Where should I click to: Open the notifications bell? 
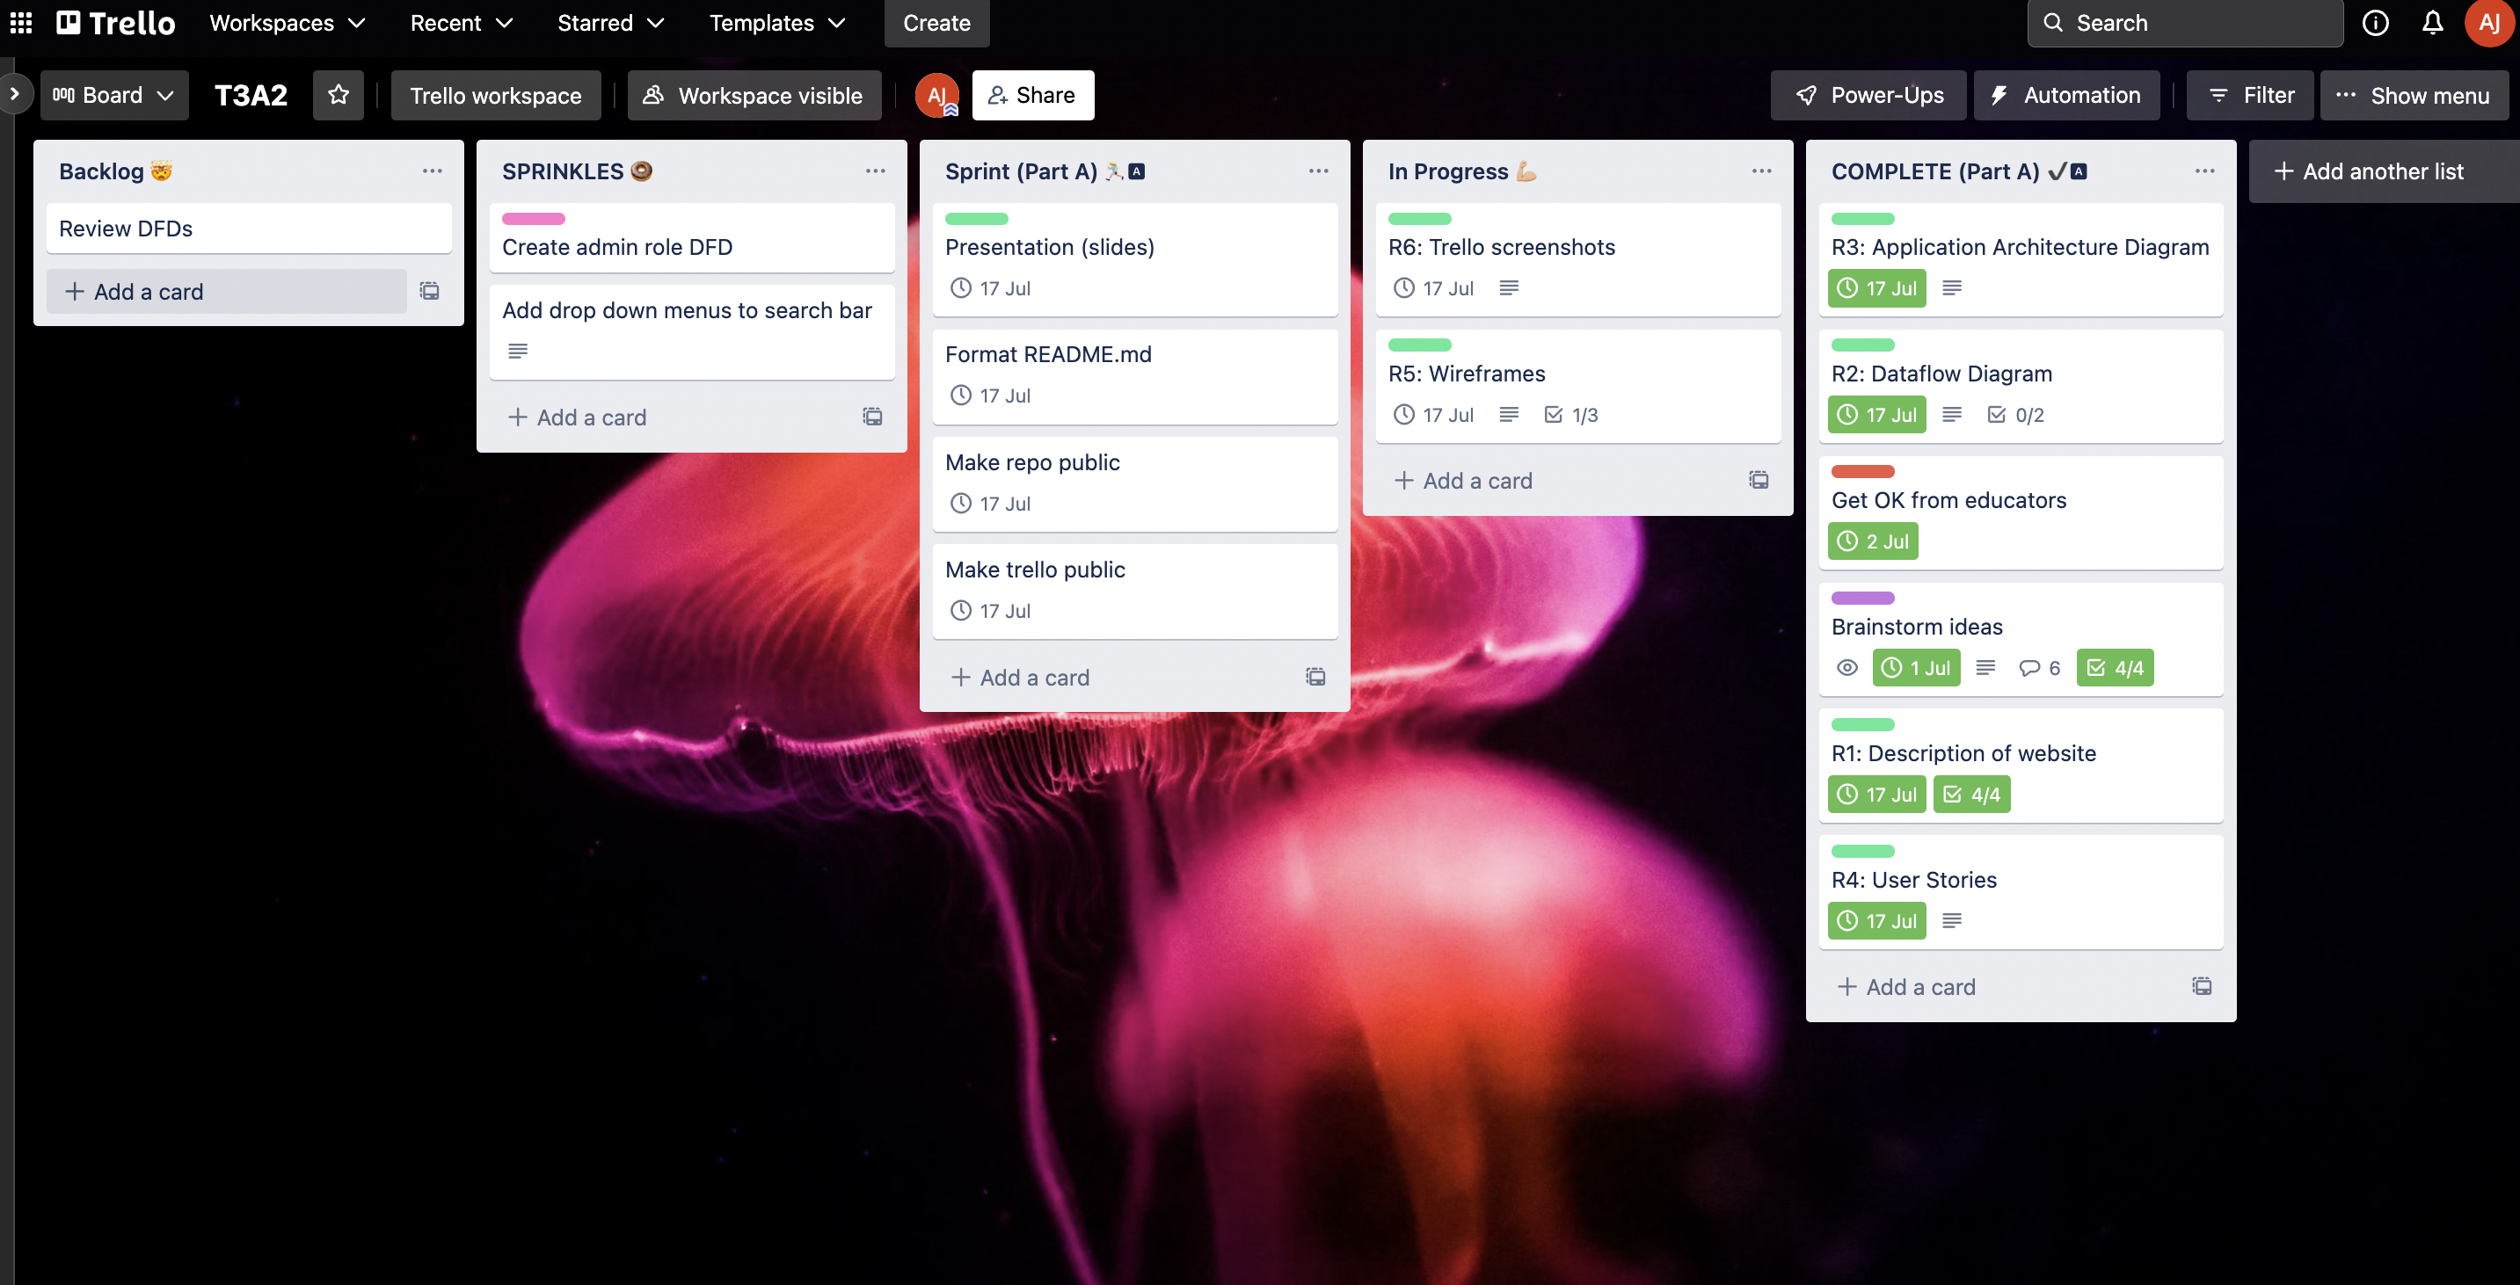click(2432, 23)
